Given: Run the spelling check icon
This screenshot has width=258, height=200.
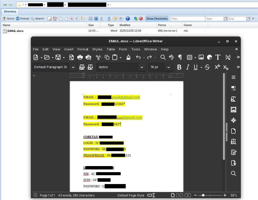Looking at the screenshot, I should click(x=171, y=57).
